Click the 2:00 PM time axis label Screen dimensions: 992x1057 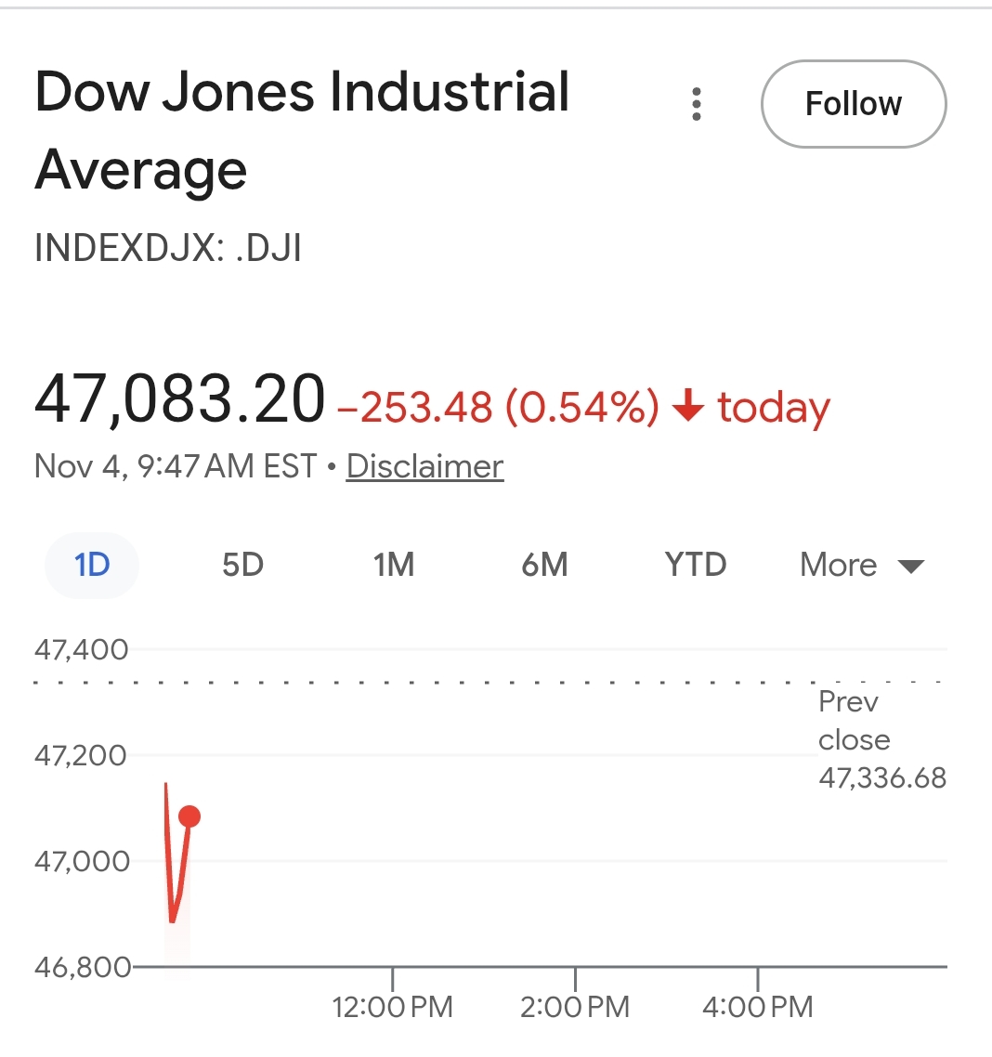tap(575, 1007)
